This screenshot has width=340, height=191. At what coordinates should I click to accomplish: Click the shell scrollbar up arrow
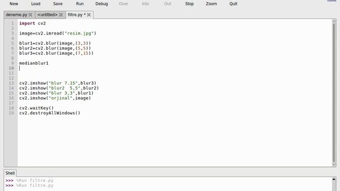(334, 179)
